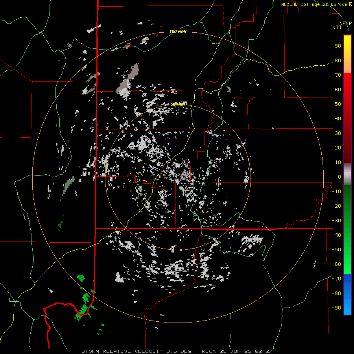Select the 100 NMI range ring label
The image size is (354, 354).
click(178, 31)
